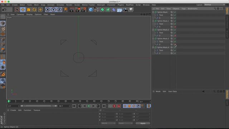229x129 pixels.
Task: Click the Coordinate System icon
Action: click(65, 10)
